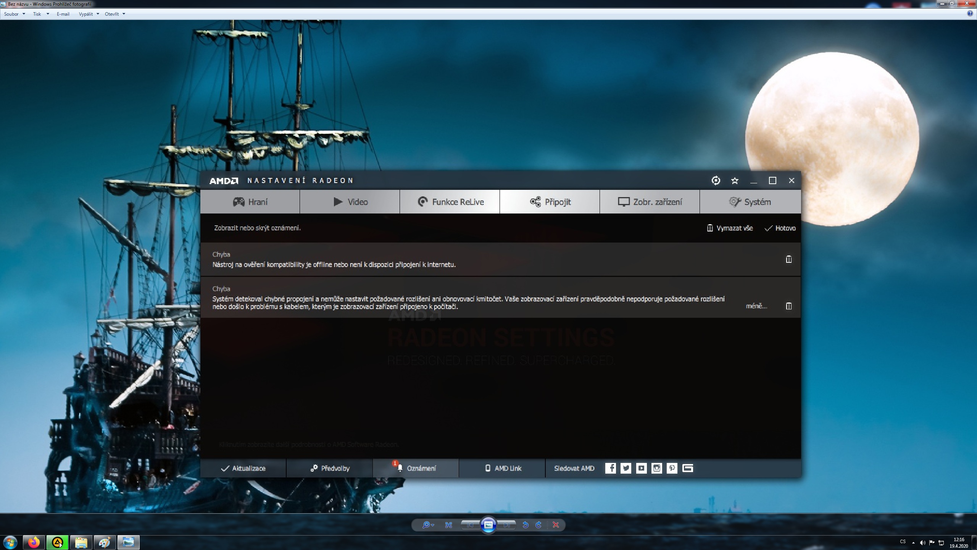Screen dimensions: 977x550
Task: Click Vymazat vše to clear notifications
Action: click(730, 228)
